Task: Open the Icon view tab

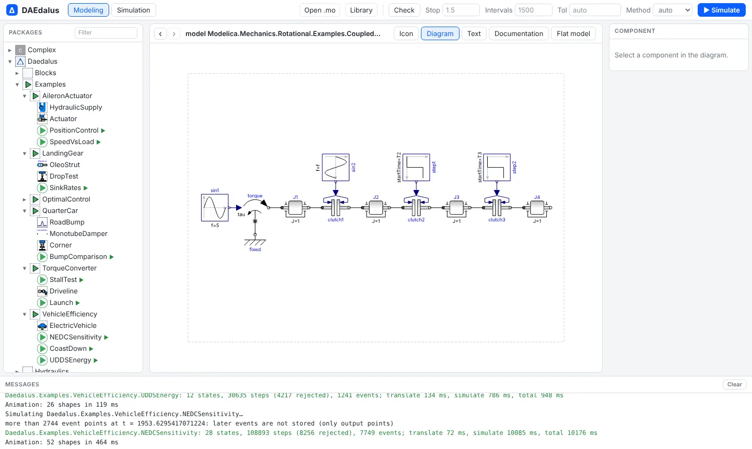Action: click(406, 33)
